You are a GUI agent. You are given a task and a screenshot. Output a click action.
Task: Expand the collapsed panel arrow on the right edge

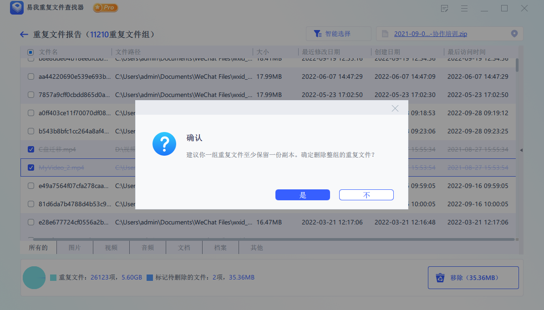tap(521, 149)
